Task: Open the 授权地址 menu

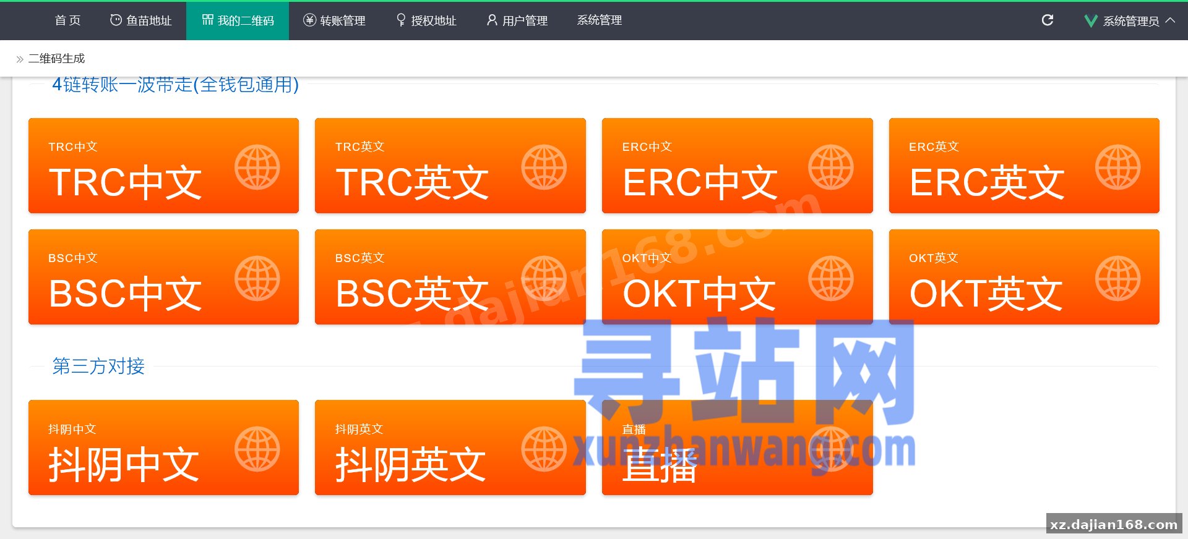Action: pyautogui.click(x=426, y=20)
